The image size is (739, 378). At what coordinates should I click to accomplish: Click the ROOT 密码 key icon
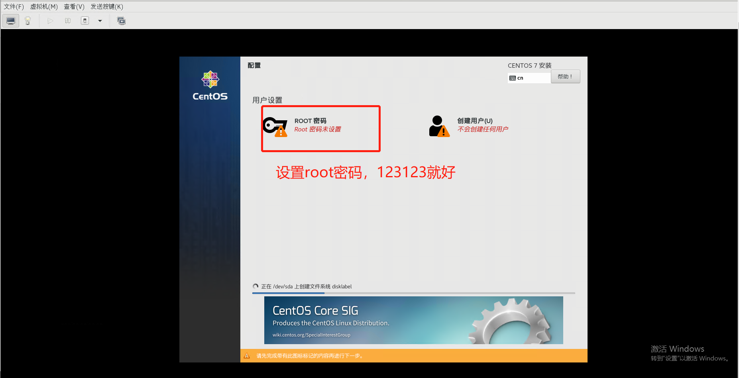pos(275,127)
